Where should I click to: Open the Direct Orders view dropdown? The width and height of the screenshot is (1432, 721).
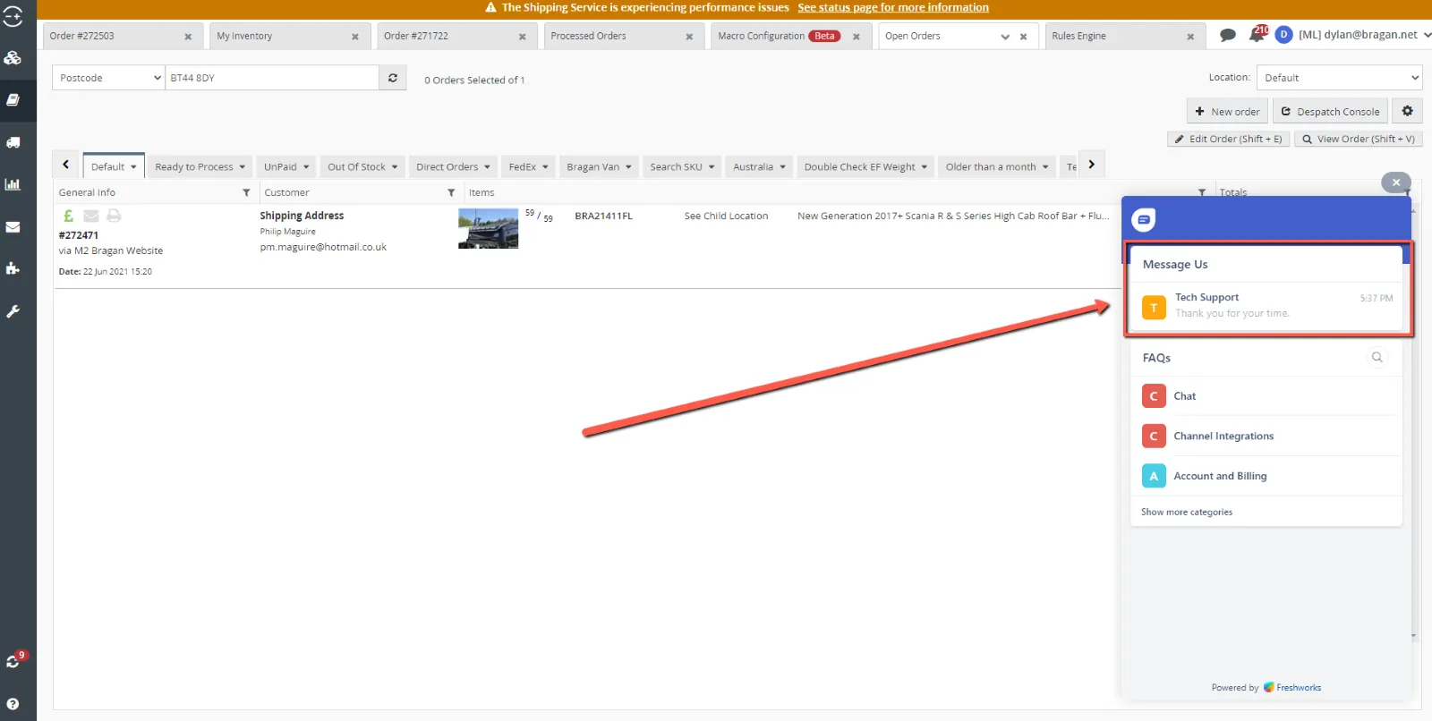pos(487,167)
